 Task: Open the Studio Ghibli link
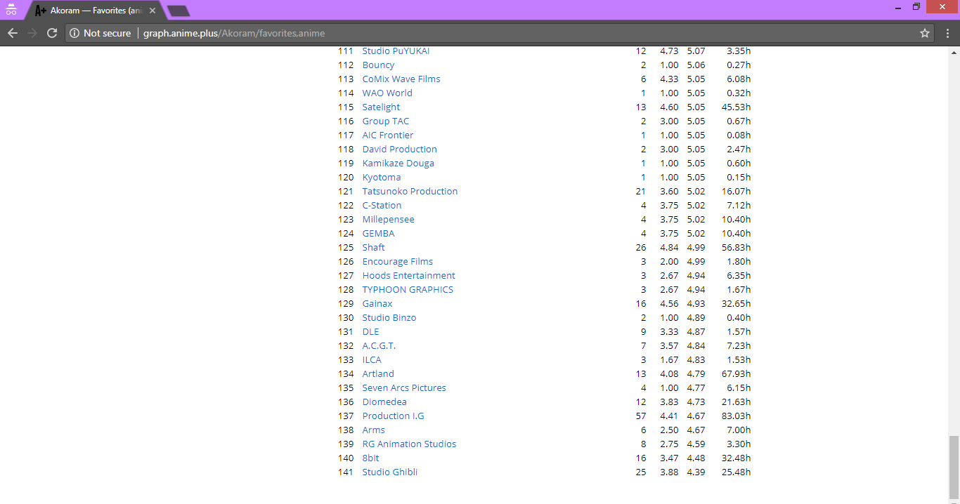point(389,472)
